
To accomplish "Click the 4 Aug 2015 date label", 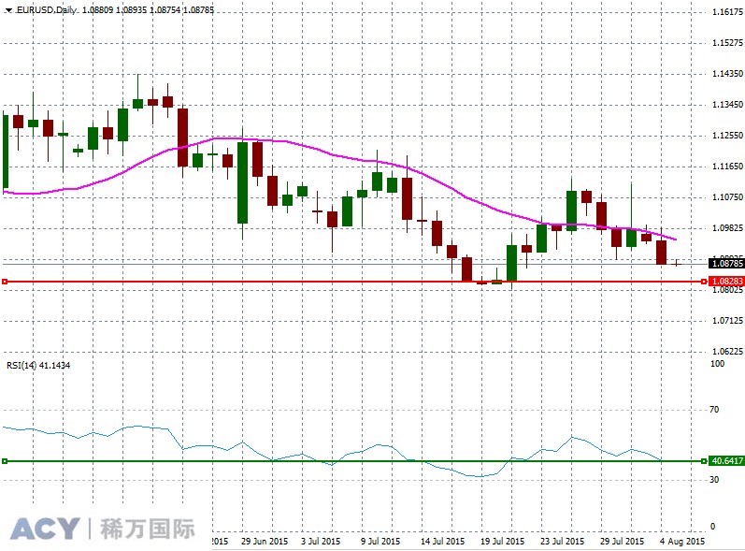I will pos(682,541).
